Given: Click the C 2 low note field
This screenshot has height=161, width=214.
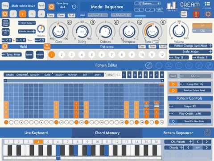Looking at the screenshot, I should point(7,40).
